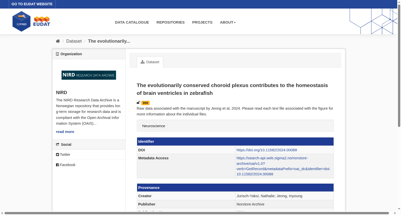Click 'The evolutionarily...' breadcrumb text
Viewport: 401px width, 215px height.
coord(109,41)
